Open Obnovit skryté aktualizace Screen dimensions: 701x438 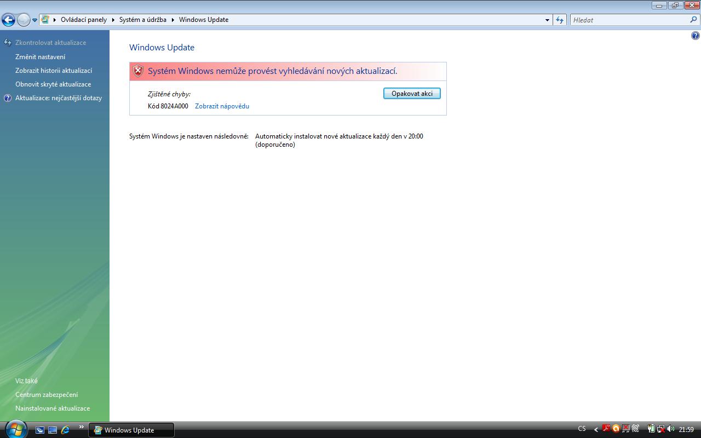(53, 84)
